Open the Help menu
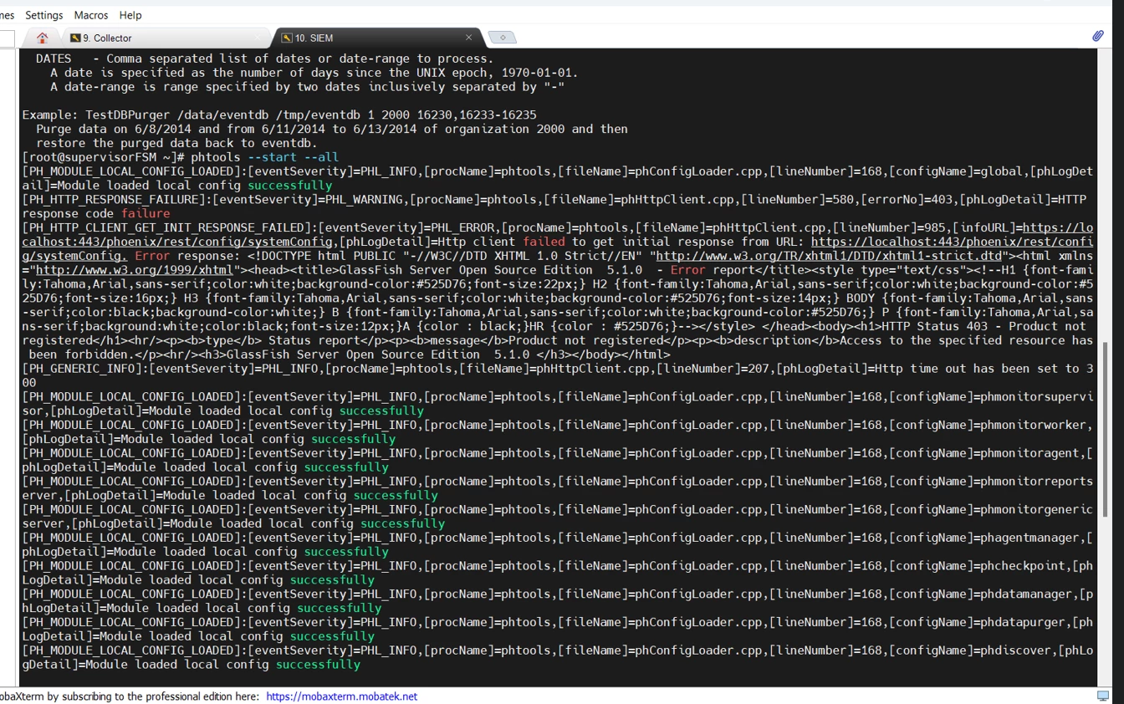1124x704 pixels. pyautogui.click(x=130, y=15)
